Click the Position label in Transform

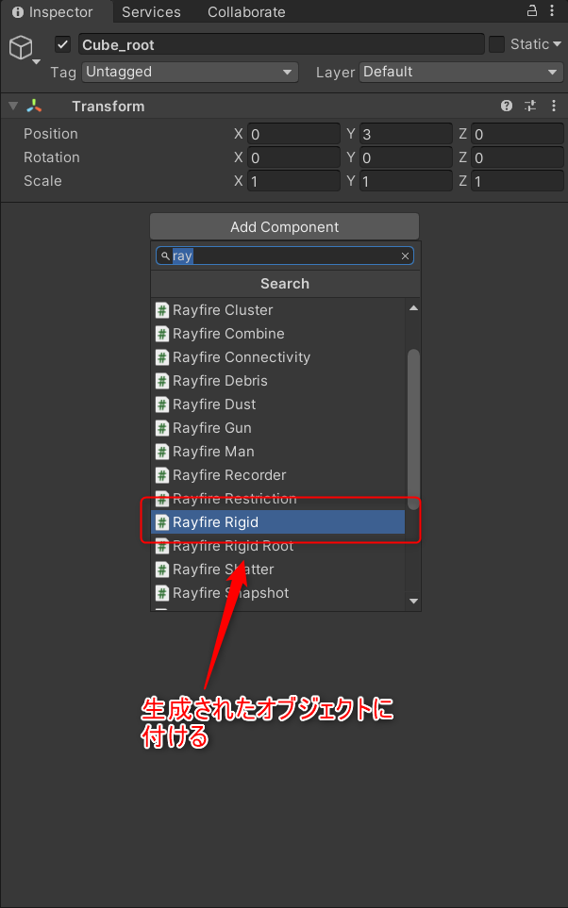[x=51, y=134]
